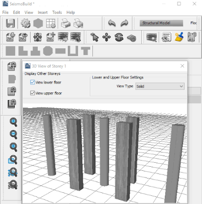Open settings gear with checkmark icon
Viewport: 202px width, 204px height.
(26, 23)
